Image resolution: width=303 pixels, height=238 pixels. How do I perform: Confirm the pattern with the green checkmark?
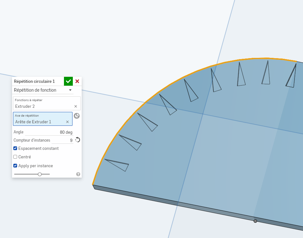tap(68, 81)
